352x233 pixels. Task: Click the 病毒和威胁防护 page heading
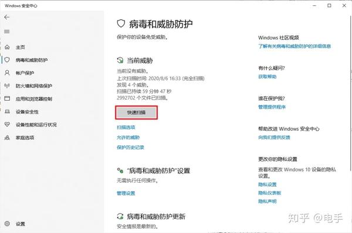(x=161, y=24)
